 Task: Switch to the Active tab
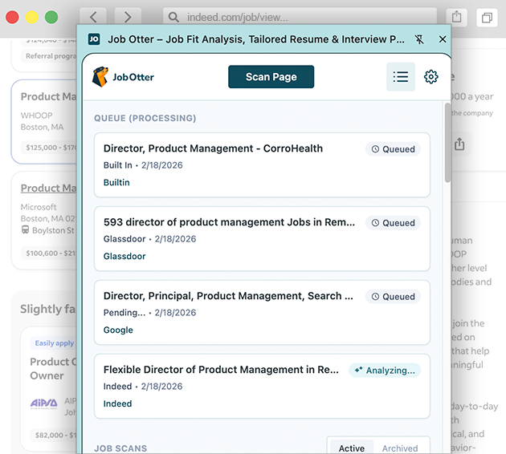352,448
